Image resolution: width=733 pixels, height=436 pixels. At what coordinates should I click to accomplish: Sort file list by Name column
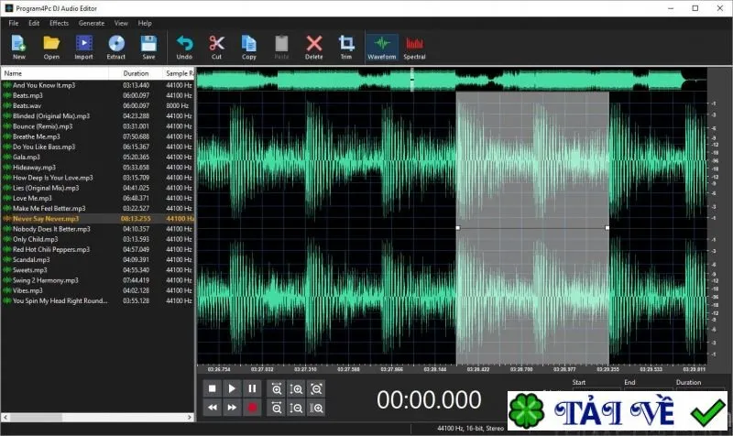click(55, 73)
